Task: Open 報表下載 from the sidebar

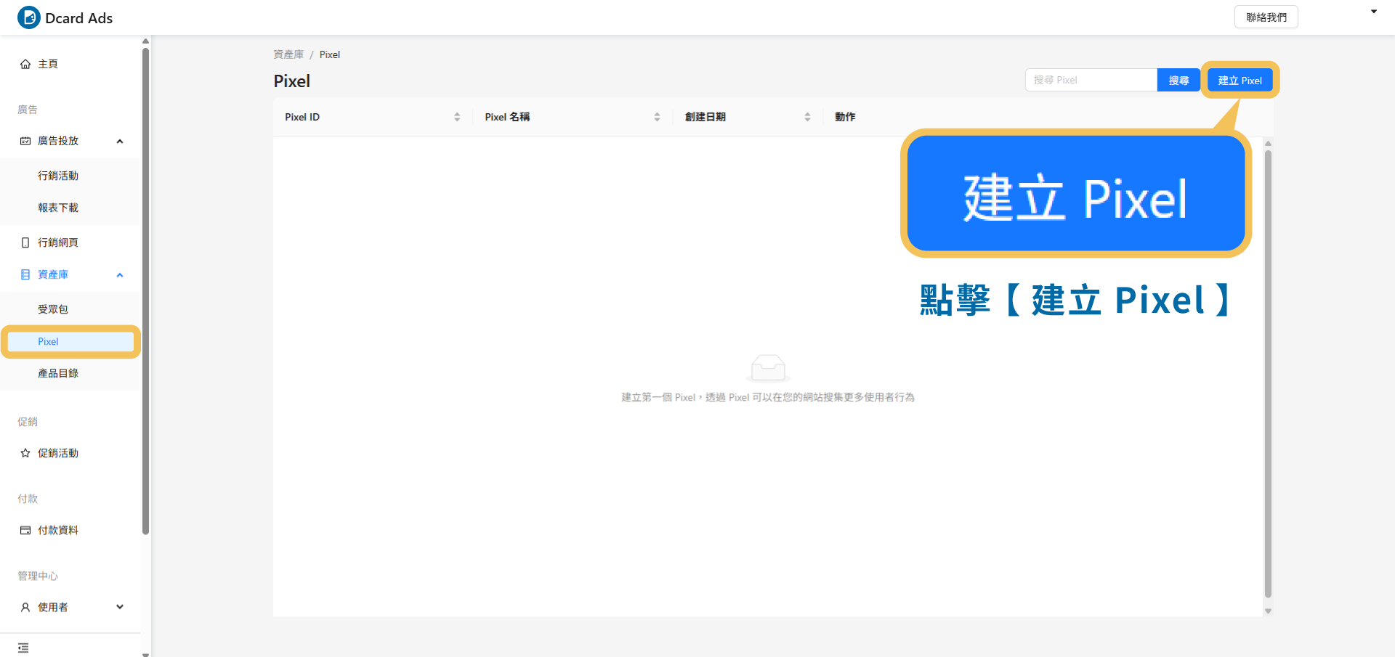Action: tap(59, 207)
